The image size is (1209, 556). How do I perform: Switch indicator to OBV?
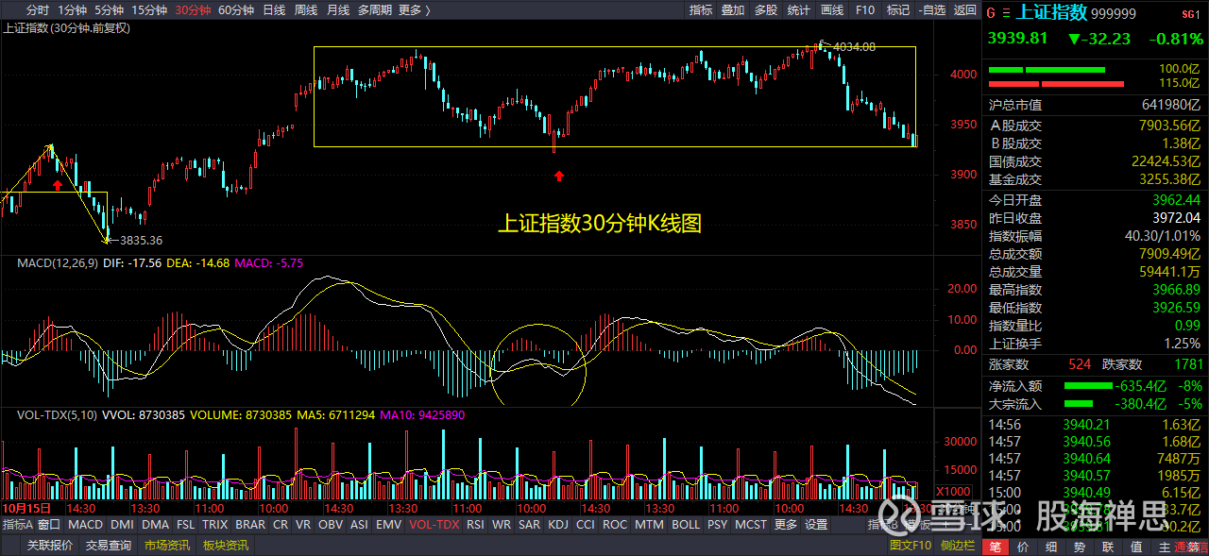tap(331, 525)
